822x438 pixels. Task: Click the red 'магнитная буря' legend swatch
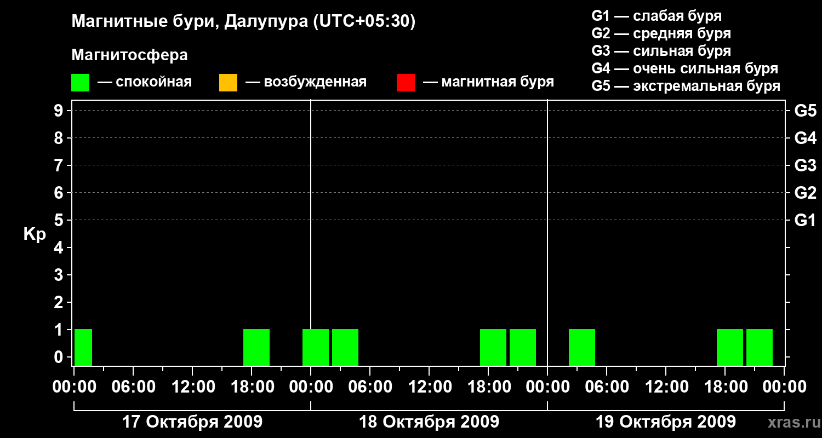[406, 83]
